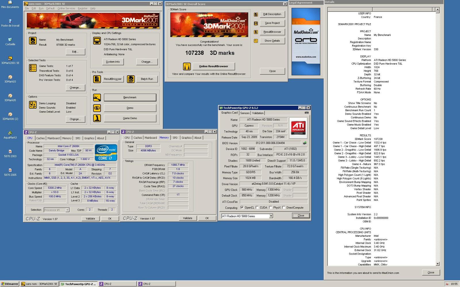Viewport: 460px width, 287px height.
Task: Open the Online Services menu
Action: (66, 8)
